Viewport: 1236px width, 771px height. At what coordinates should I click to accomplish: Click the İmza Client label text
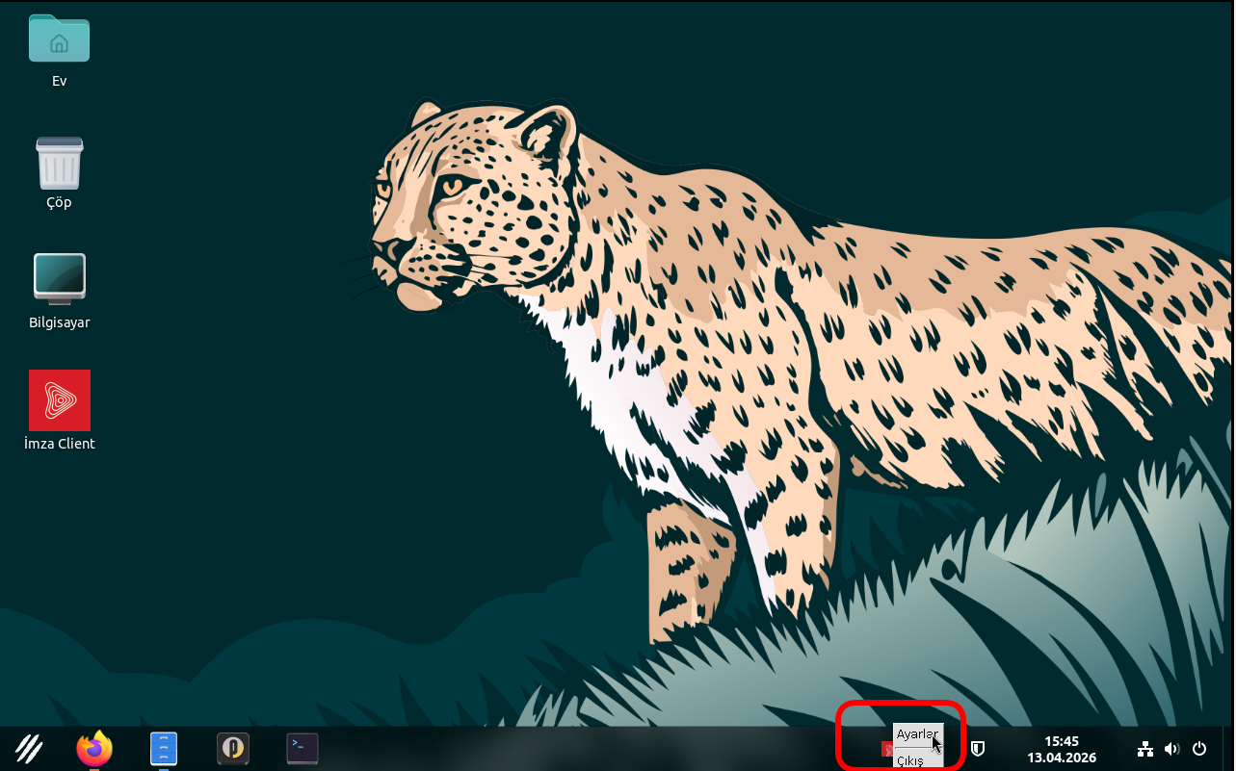(x=60, y=444)
